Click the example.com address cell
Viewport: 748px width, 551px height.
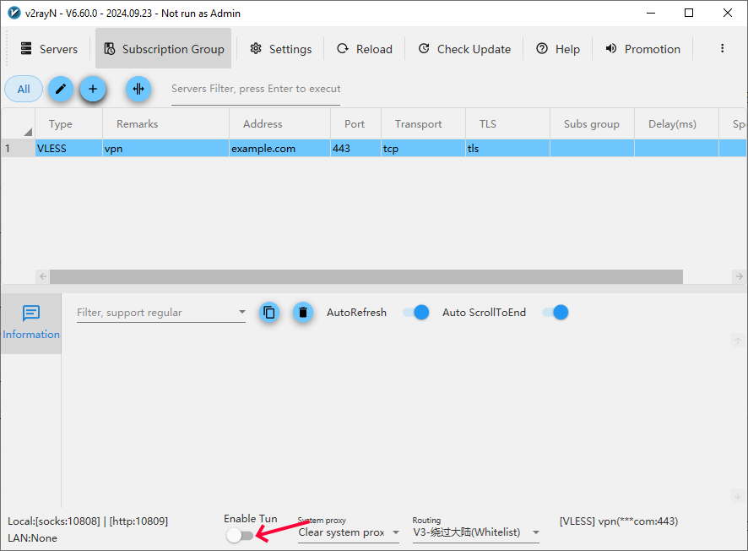(x=280, y=149)
